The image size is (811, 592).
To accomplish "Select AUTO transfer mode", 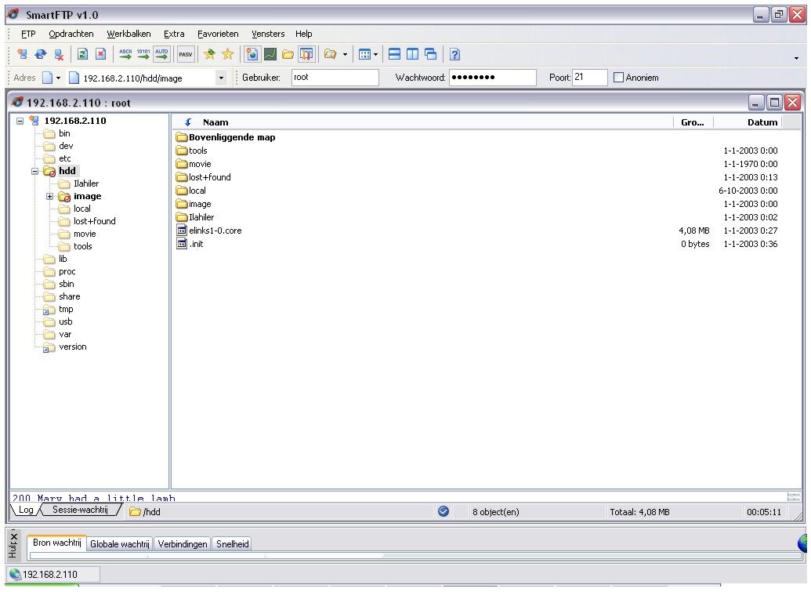I will (x=162, y=54).
